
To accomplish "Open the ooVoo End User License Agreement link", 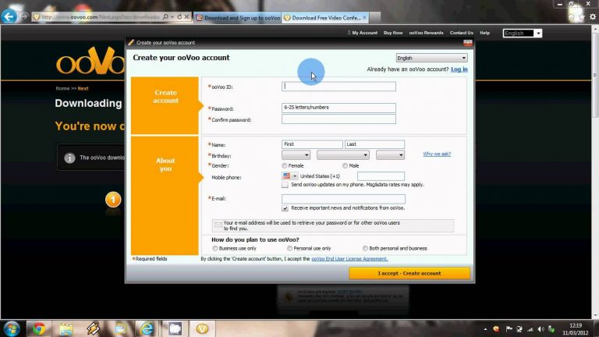I will [349, 259].
